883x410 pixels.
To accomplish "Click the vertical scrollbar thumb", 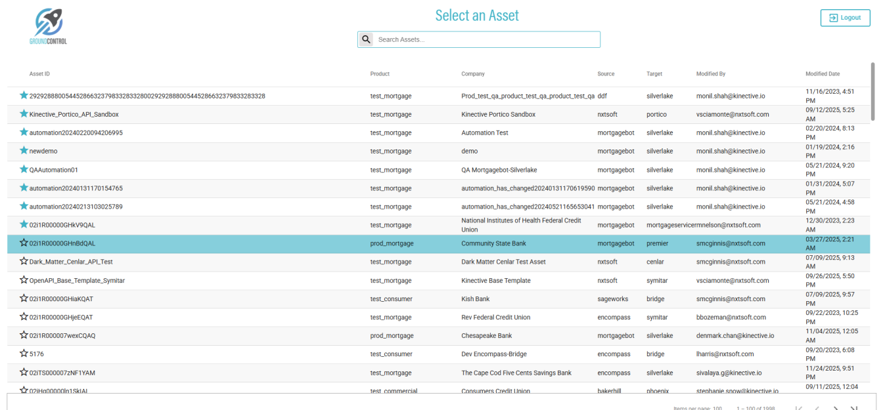I will coord(872,92).
